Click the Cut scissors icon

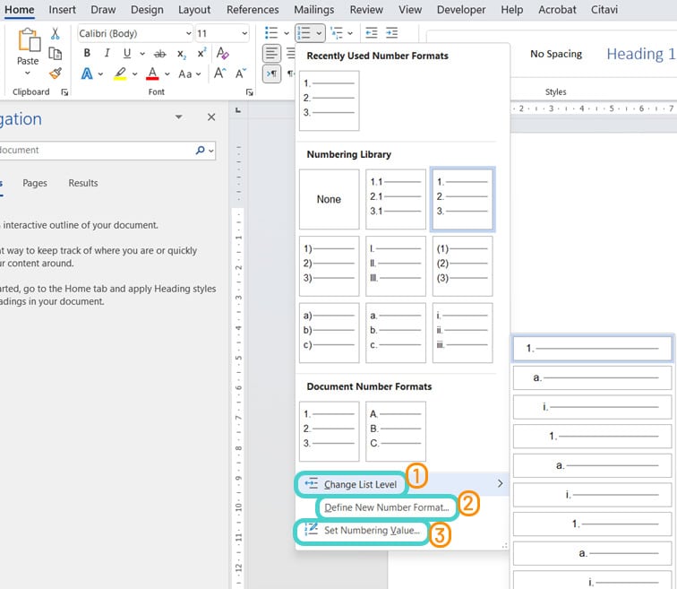(55, 34)
